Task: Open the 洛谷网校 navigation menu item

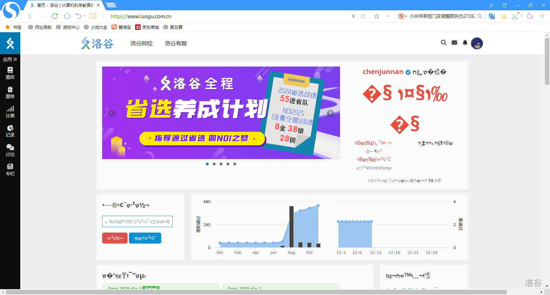Action: 141,43
